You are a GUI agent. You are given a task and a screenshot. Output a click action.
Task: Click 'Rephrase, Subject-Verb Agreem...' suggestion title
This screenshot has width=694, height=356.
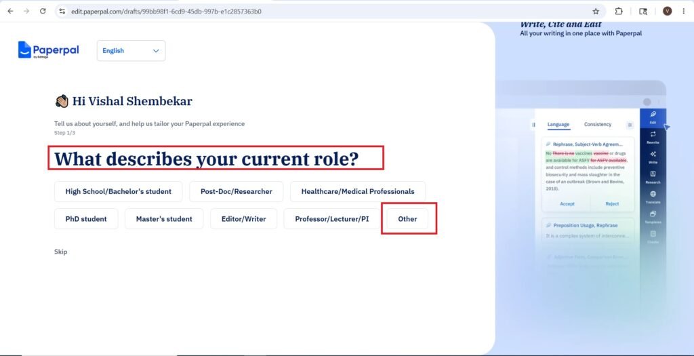click(588, 144)
